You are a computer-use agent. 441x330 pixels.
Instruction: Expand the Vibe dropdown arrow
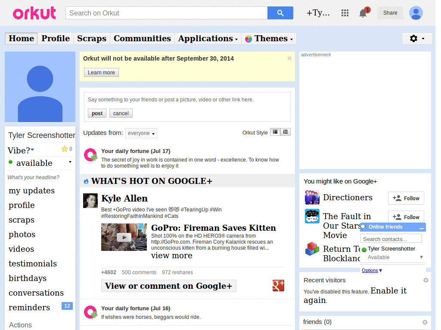tap(32, 150)
